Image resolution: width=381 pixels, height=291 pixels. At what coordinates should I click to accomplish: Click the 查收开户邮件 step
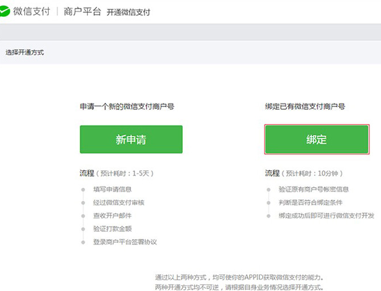(113, 215)
